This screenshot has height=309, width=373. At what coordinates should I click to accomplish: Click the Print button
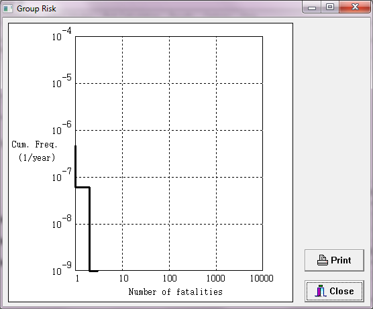pyautogui.click(x=334, y=260)
